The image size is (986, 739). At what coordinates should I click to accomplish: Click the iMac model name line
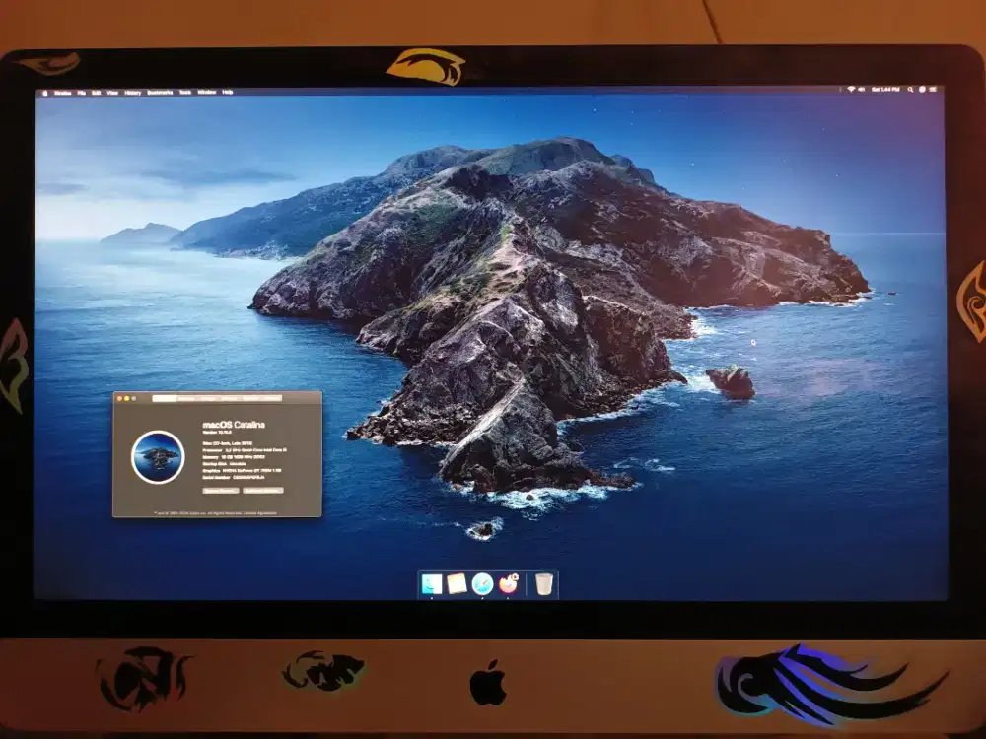coord(227,443)
